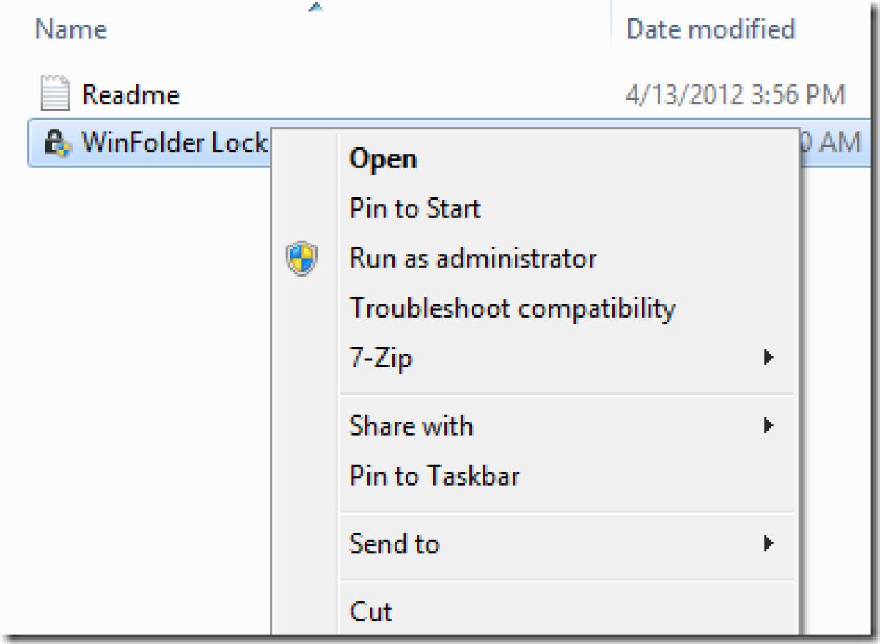Click the 7-Zip submenu arrow
The height and width of the screenshot is (644, 880).
click(769, 356)
